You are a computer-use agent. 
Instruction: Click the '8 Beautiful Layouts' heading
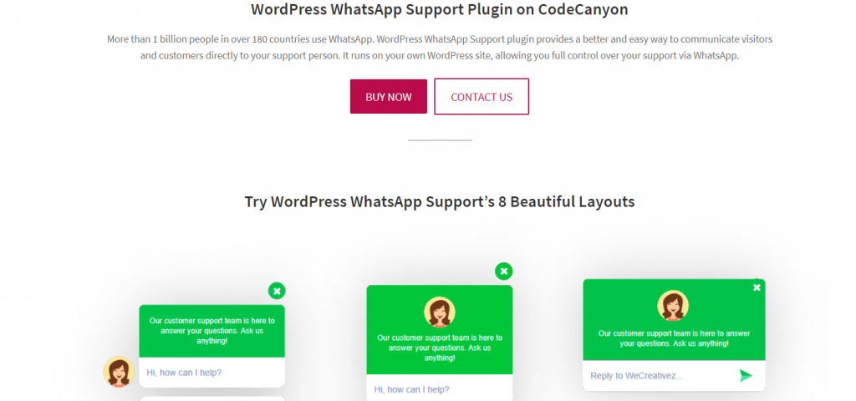[x=440, y=201]
